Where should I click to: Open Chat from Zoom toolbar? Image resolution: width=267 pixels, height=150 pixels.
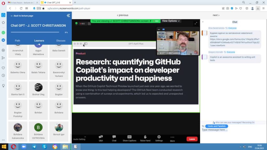[x=114, y=138]
